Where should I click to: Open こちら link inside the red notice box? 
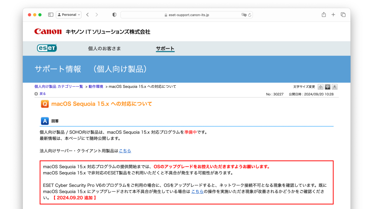pyautogui.click(x=197, y=191)
